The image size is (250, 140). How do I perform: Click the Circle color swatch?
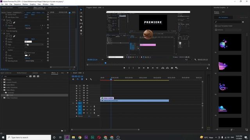click(x=26, y=55)
